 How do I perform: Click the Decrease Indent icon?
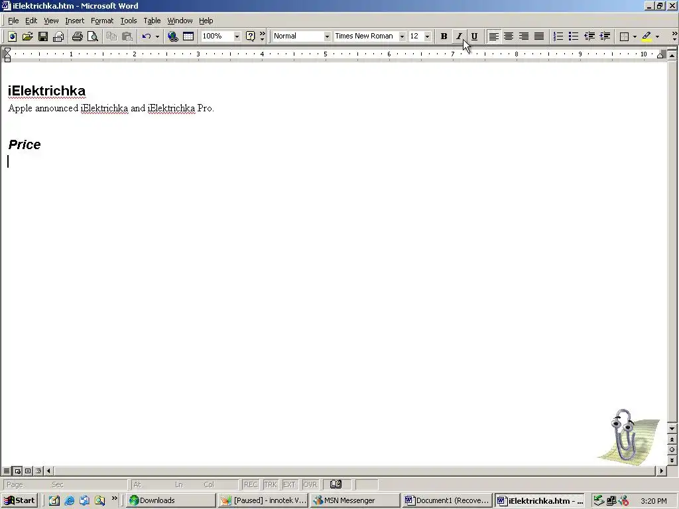[589, 36]
